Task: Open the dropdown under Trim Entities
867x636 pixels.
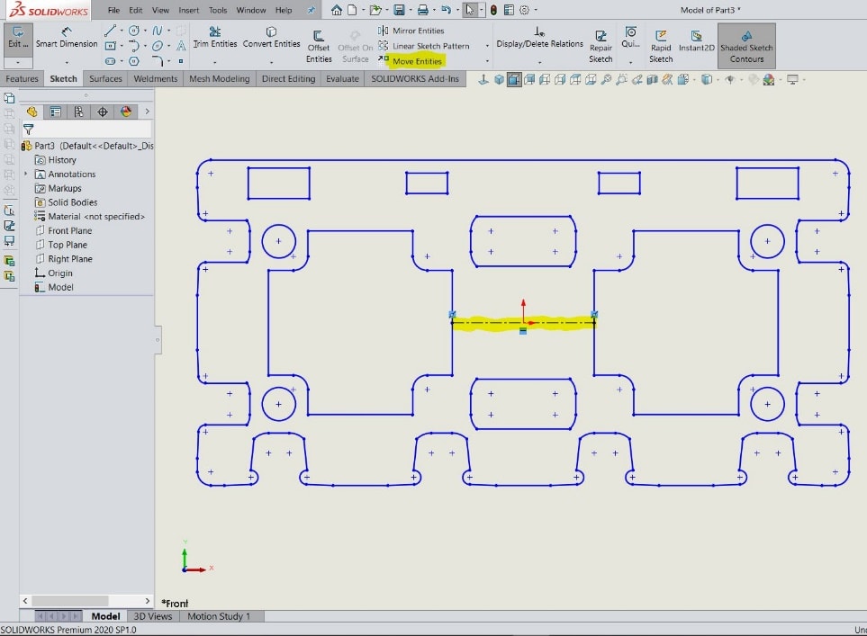Action: (x=214, y=62)
